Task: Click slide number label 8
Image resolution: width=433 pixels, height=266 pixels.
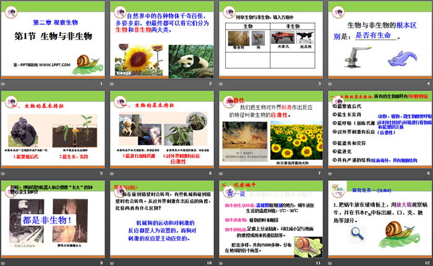Action: coord(429,173)
